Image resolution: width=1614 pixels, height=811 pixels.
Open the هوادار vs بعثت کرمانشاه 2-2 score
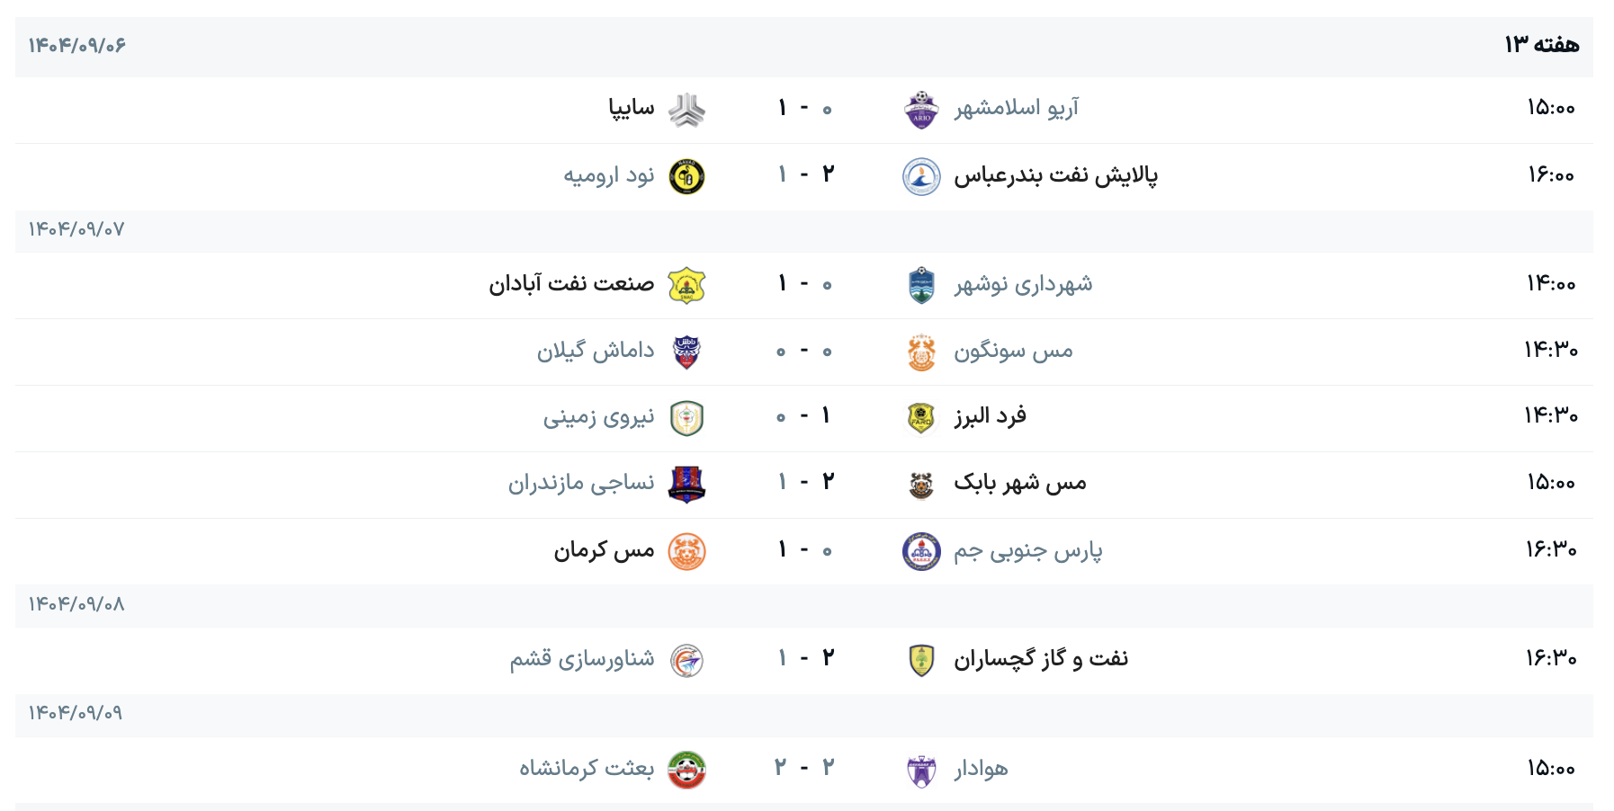click(804, 768)
